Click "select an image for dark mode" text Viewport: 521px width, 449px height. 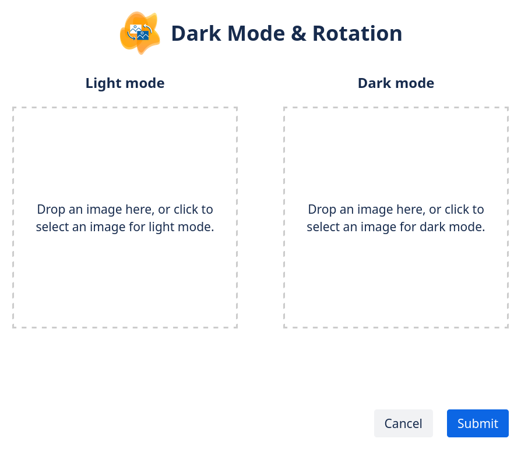coord(396,227)
